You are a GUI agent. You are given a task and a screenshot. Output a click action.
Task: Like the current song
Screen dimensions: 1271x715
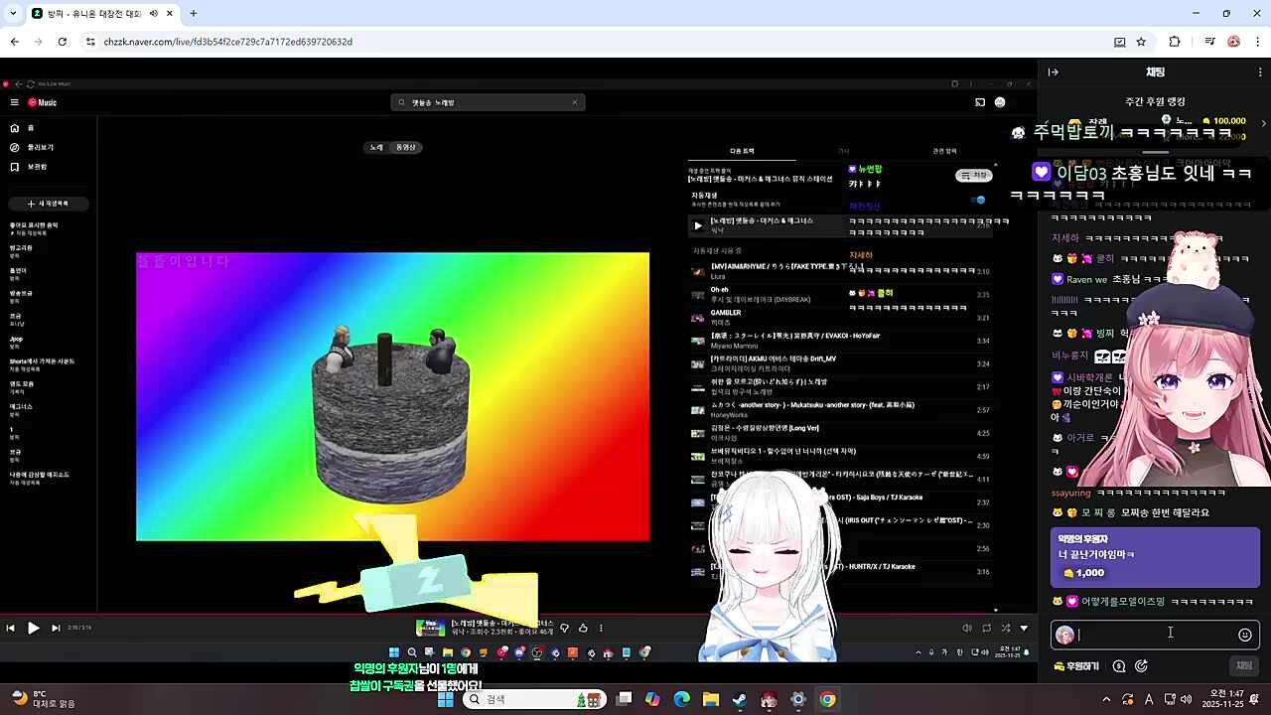point(583,628)
